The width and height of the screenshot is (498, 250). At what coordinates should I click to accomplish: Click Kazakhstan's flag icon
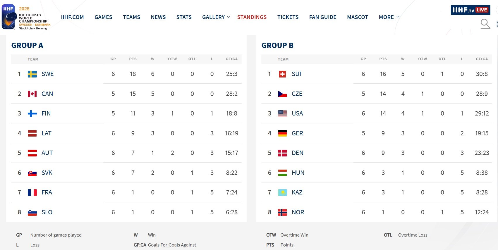282,192
